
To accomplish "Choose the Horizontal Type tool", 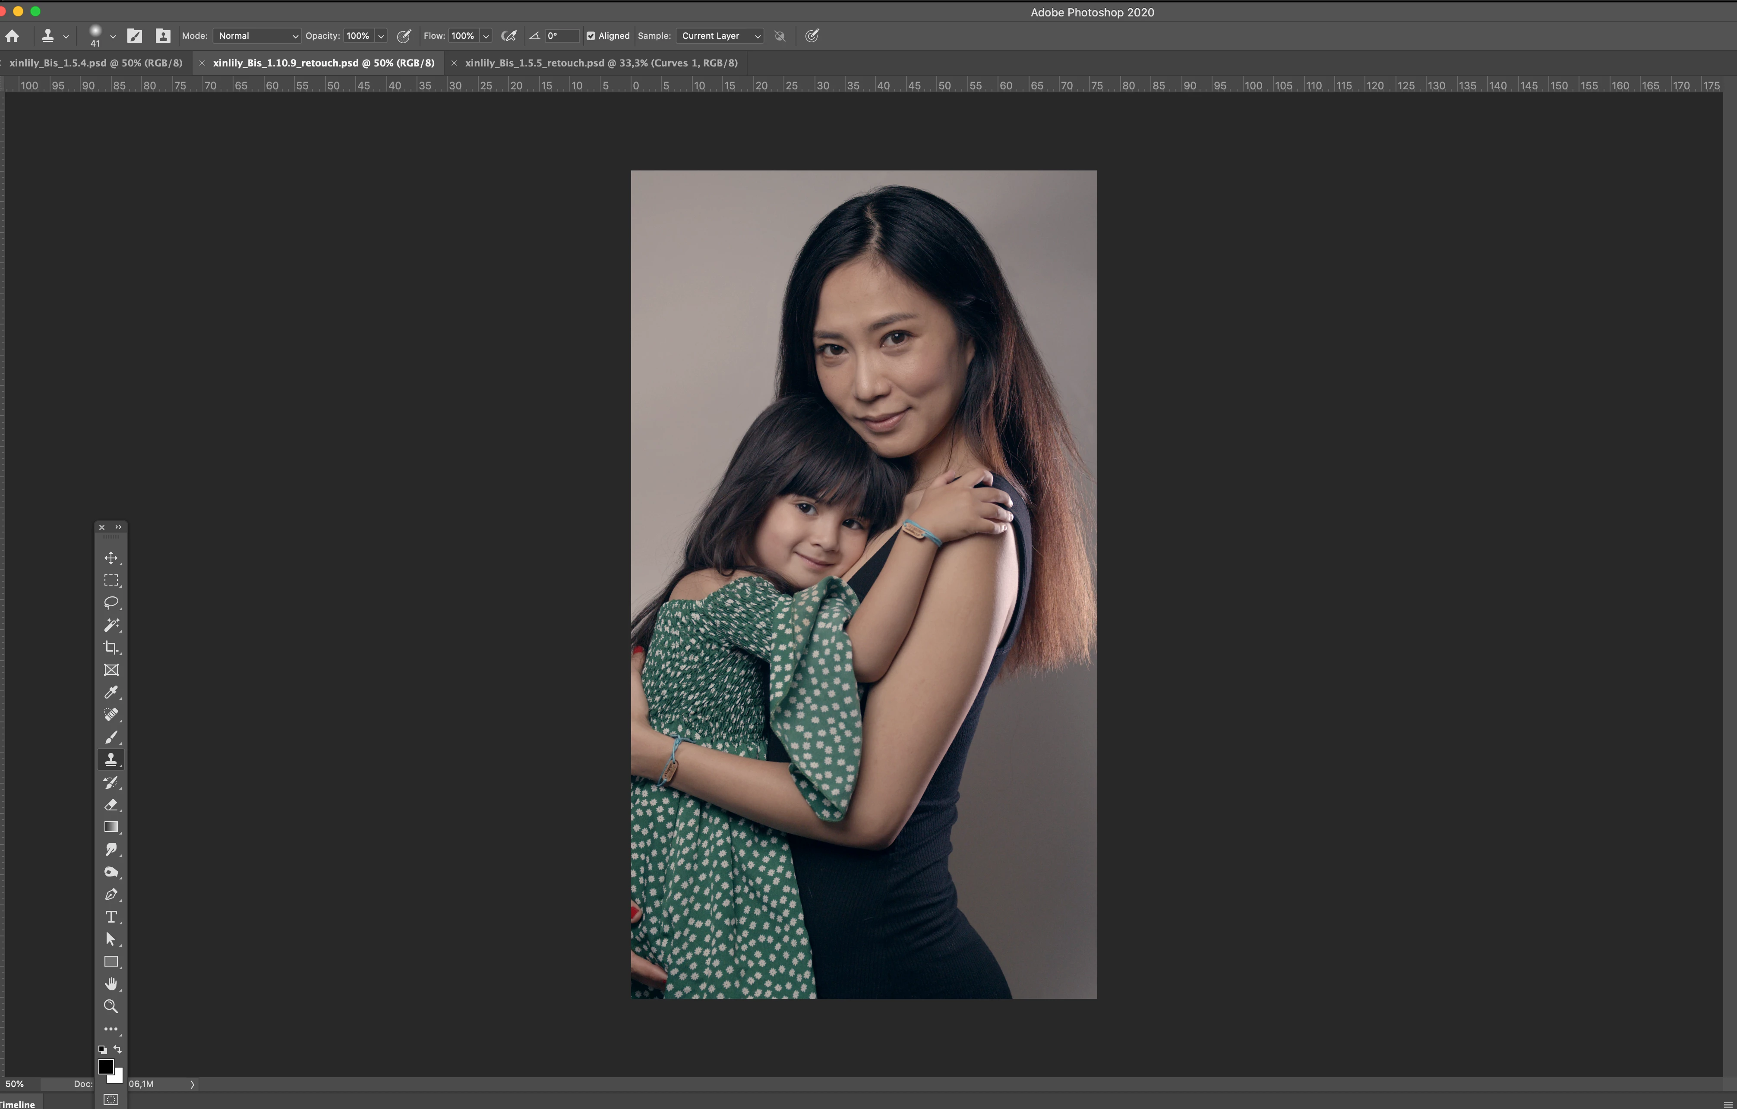I will tap(111, 917).
